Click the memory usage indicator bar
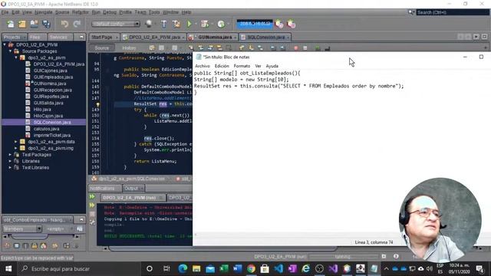The image size is (491, 276). coord(255,24)
